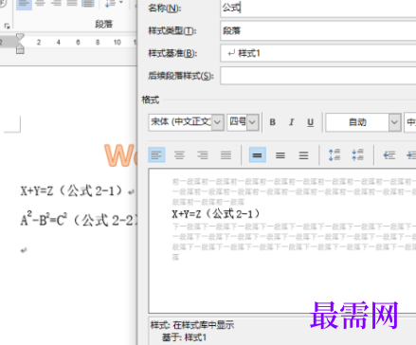Open the 样式类型 dropdown showing 段落
This screenshot has height=345, width=416.
coord(318,31)
